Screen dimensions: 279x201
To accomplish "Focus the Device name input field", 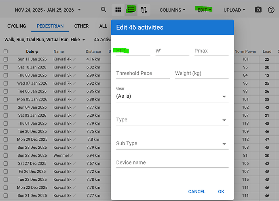I will point(172,163).
